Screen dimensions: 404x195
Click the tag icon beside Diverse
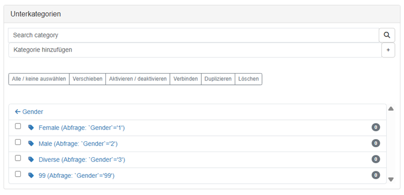tap(31, 160)
